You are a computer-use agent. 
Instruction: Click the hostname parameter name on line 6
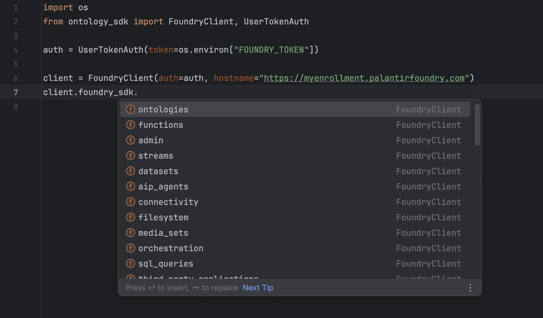coord(234,78)
